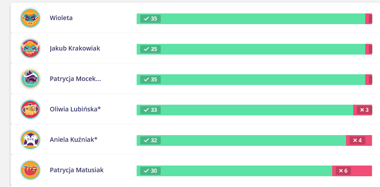This screenshot has height=187, width=380.
Task: Click the ×3 incorrect badge for Oliwia Lubińska
Action: (364, 110)
